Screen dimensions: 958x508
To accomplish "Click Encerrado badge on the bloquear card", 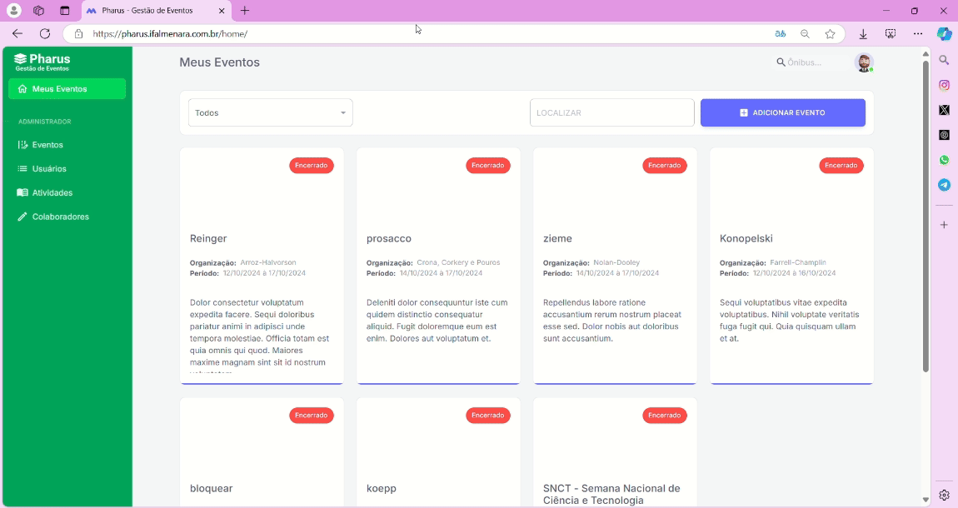I will click(x=312, y=416).
